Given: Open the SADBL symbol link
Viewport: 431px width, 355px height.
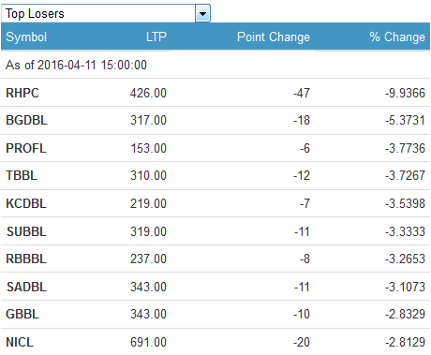Looking at the screenshot, I should point(27,287).
